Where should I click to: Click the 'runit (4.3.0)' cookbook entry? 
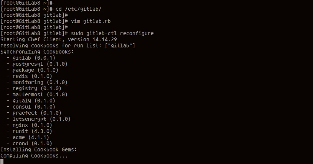(x=32, y=132)
